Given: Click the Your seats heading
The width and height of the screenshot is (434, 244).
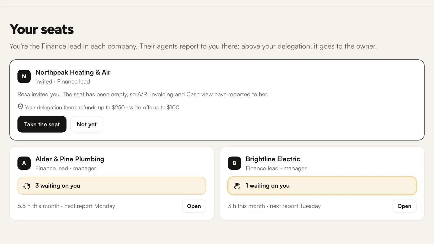Looking at the screenshot, I should (x=42, y=29).
